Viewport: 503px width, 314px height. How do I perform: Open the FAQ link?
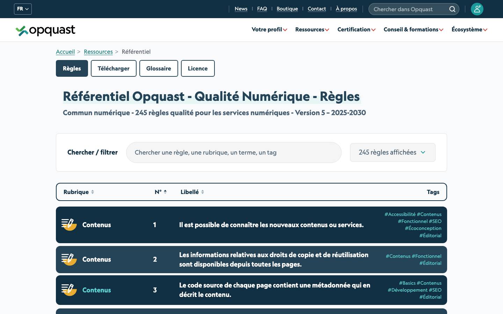click(262, 9)
